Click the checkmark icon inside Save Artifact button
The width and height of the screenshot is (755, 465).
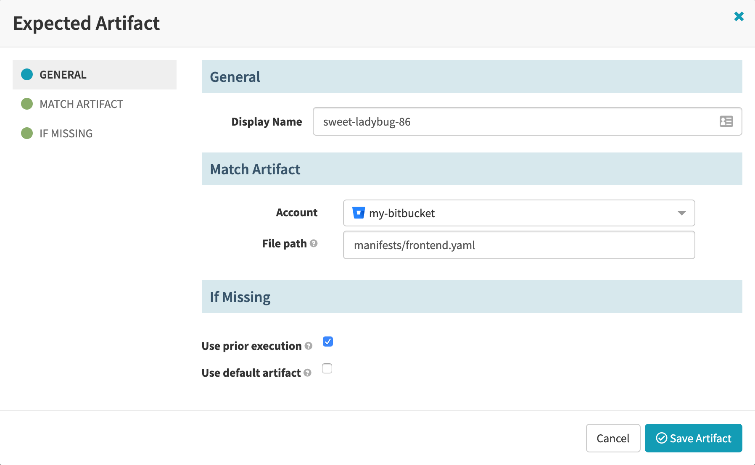click(661, 438)
